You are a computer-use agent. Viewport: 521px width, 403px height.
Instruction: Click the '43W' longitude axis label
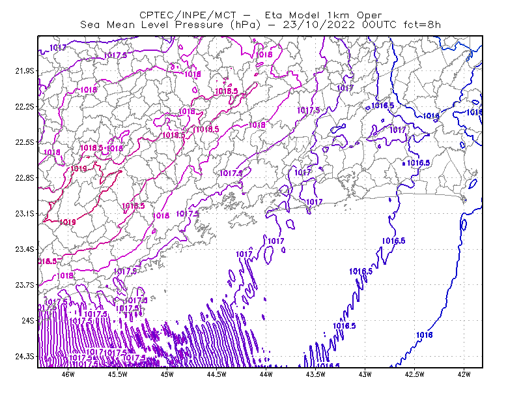point(365,374)
